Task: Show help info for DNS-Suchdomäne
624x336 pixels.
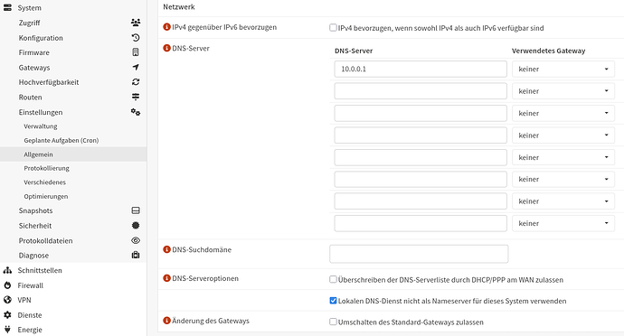Action: (166, 249)
